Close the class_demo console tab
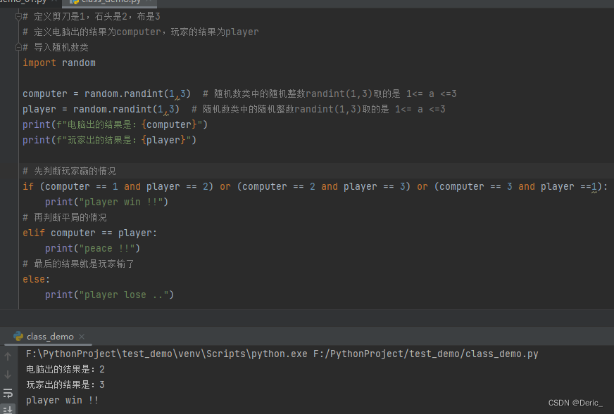 pos(82,337)
